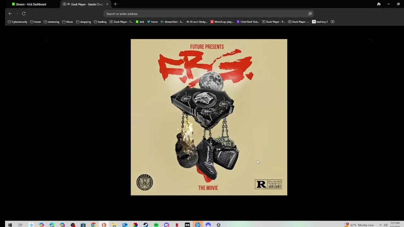This screenshot has width=404, height=227.
Task: Open the Duck Player - T... bookmark
Action: [x=121, y=22]
